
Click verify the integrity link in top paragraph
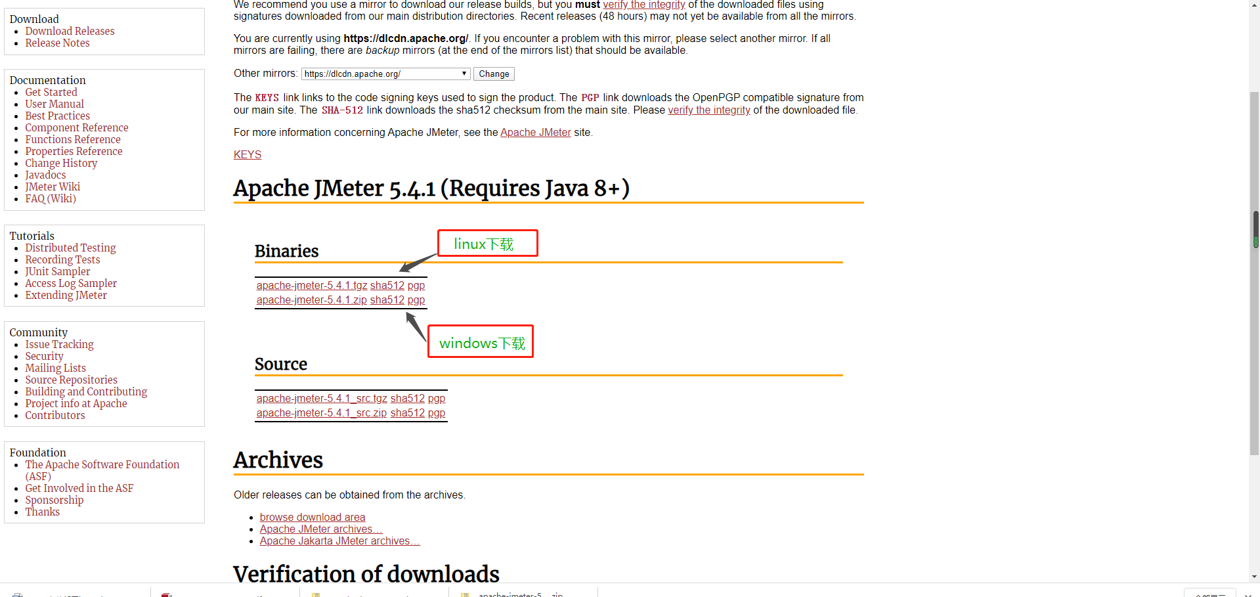[x=644, y=5]
